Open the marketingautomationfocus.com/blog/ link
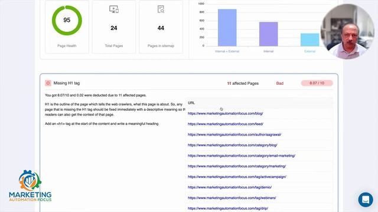 [226, 114]
